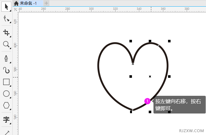This screenshot has width=206, height=135.
Task: Click the middle-right selection handle
Action: pos(169,77)
